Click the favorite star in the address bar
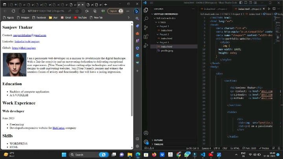 [77, 11]
